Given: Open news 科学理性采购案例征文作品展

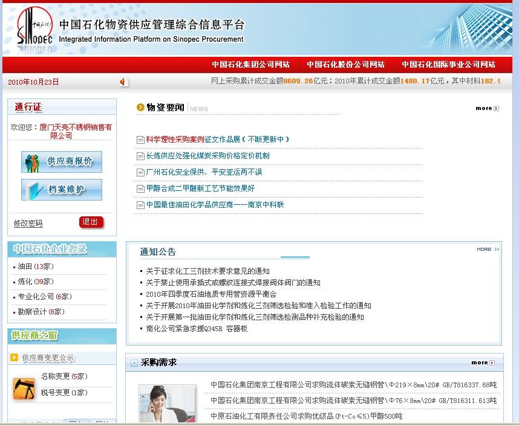Looking at the screenshot, I should (x=218, y=140).
